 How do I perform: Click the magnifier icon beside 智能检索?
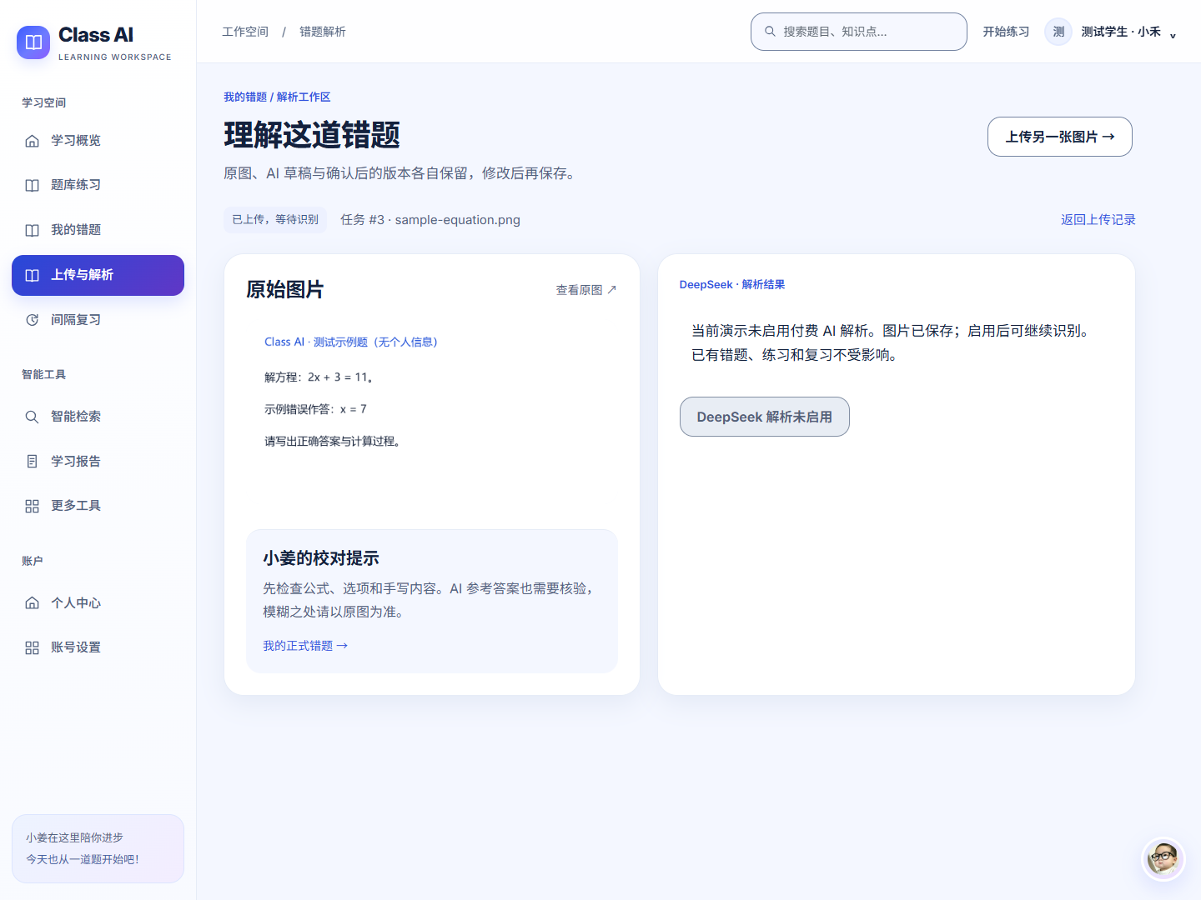coord(32,417)
